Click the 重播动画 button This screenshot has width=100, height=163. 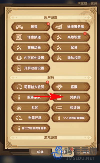point(31,47)
